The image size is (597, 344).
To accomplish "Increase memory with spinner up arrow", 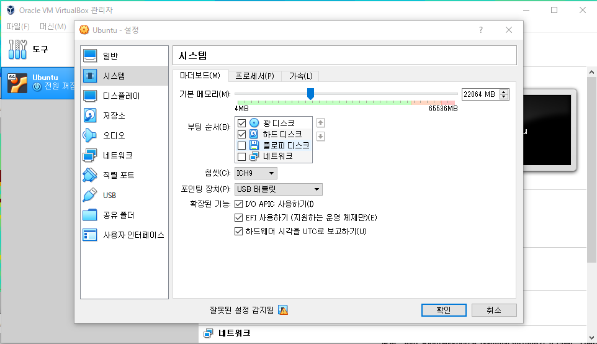I will pyautogui.click(x=504, y=92).
